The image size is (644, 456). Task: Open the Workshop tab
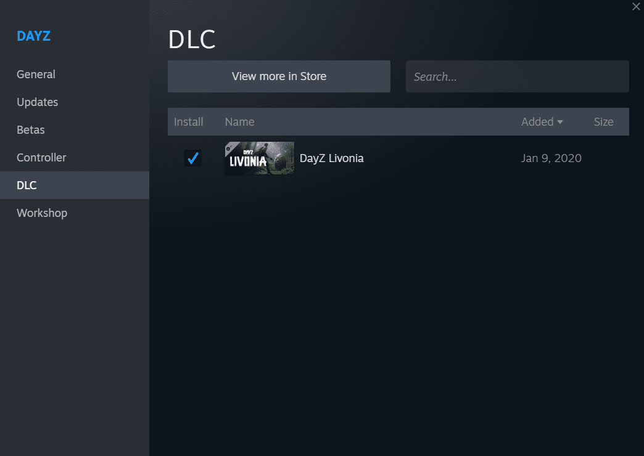tap(75, 213)
